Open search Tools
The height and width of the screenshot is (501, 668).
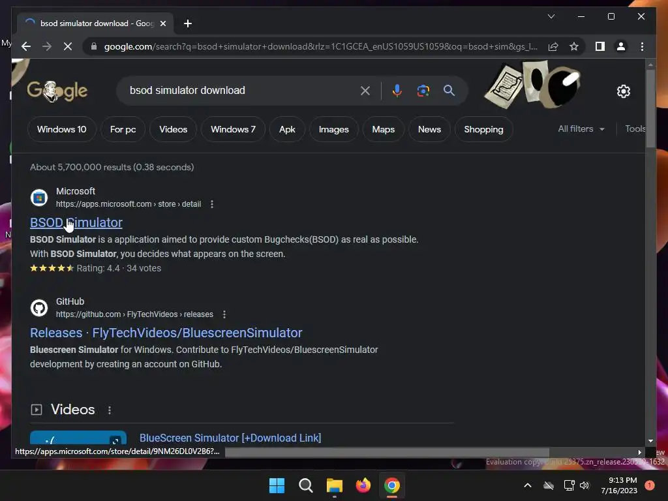pos(635,129)
